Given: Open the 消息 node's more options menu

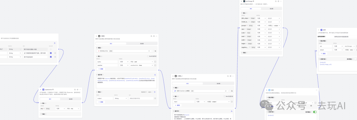Looking at the screenshot, I should pyautogui.click(x=316, y=90).
